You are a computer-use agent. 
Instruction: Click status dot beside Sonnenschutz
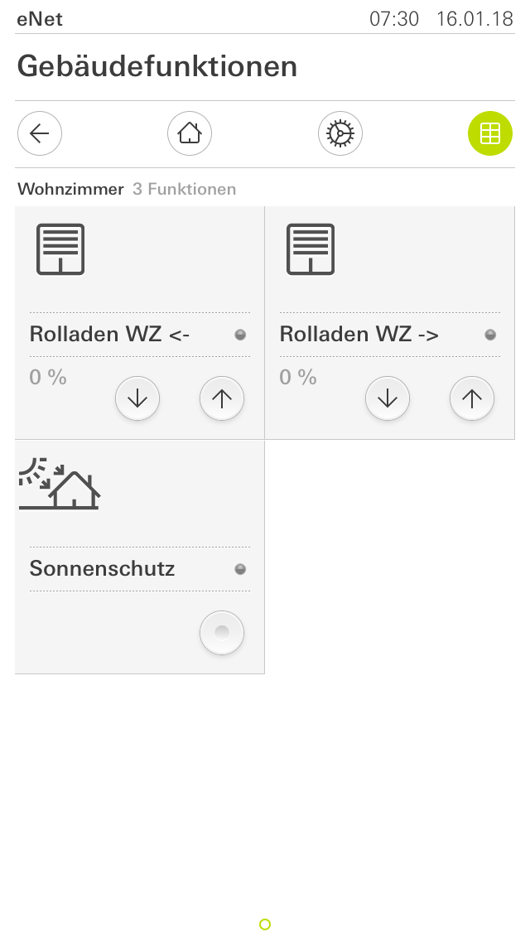(x=240, y=569)
